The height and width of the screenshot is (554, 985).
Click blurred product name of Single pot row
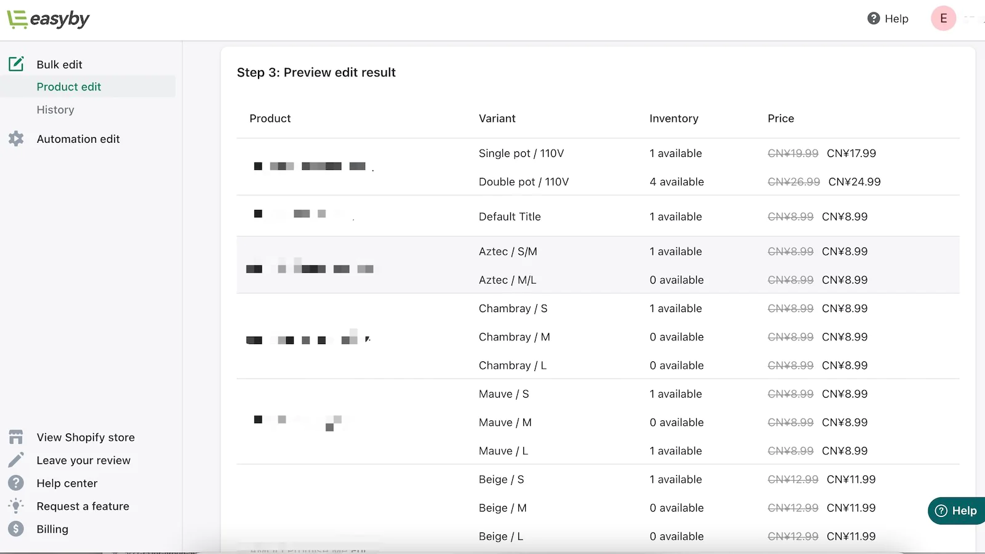[x=314, y=166]
